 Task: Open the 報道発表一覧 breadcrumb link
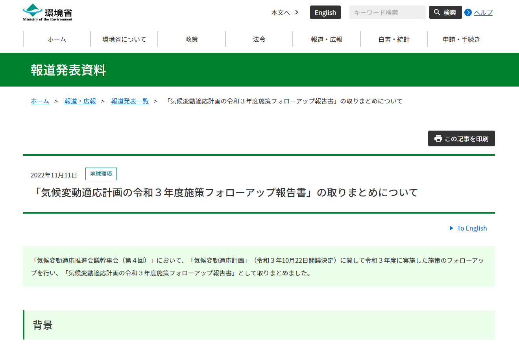click(130, 101)
